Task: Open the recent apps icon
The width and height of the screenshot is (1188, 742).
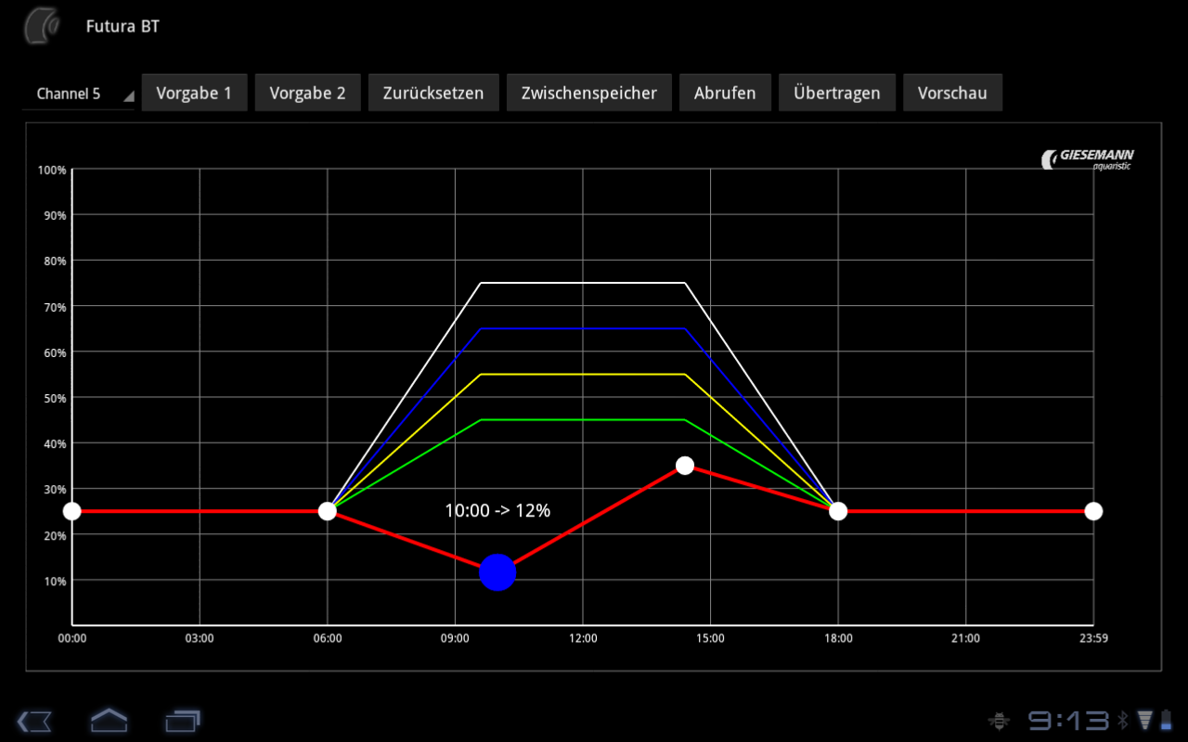Action: pos(183,720)
